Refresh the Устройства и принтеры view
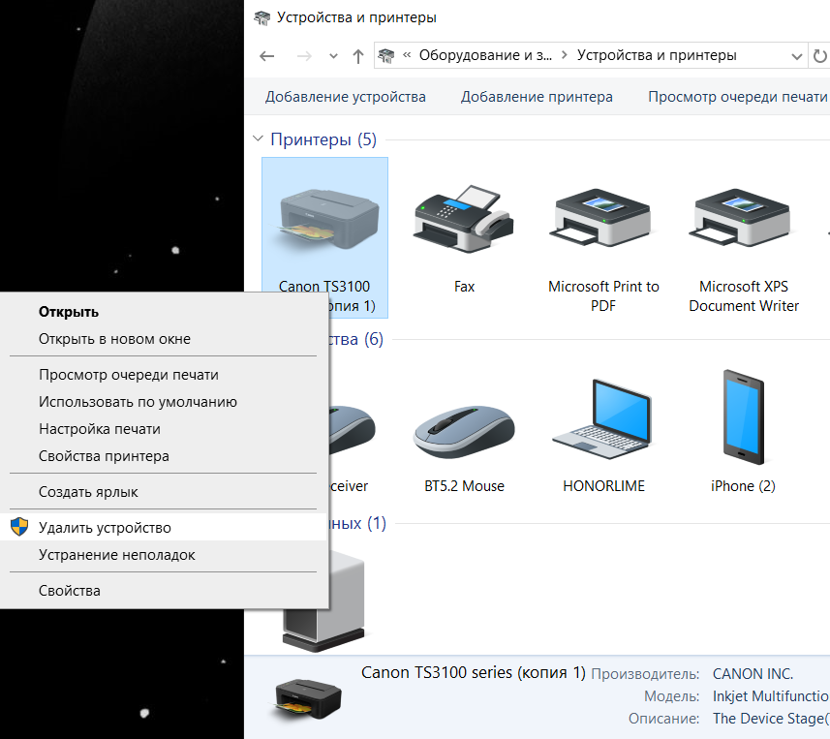The image size is (830, 739). click(x=819, y=55)
